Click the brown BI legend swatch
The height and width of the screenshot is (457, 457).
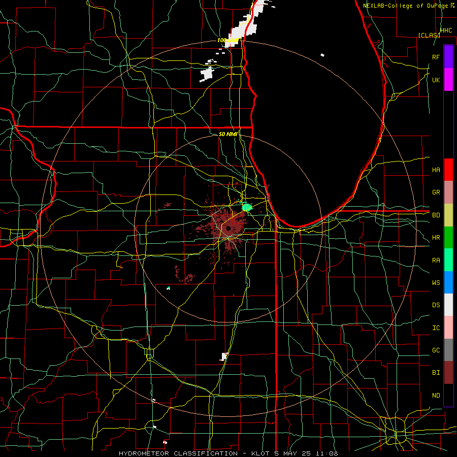pos(448,373)
